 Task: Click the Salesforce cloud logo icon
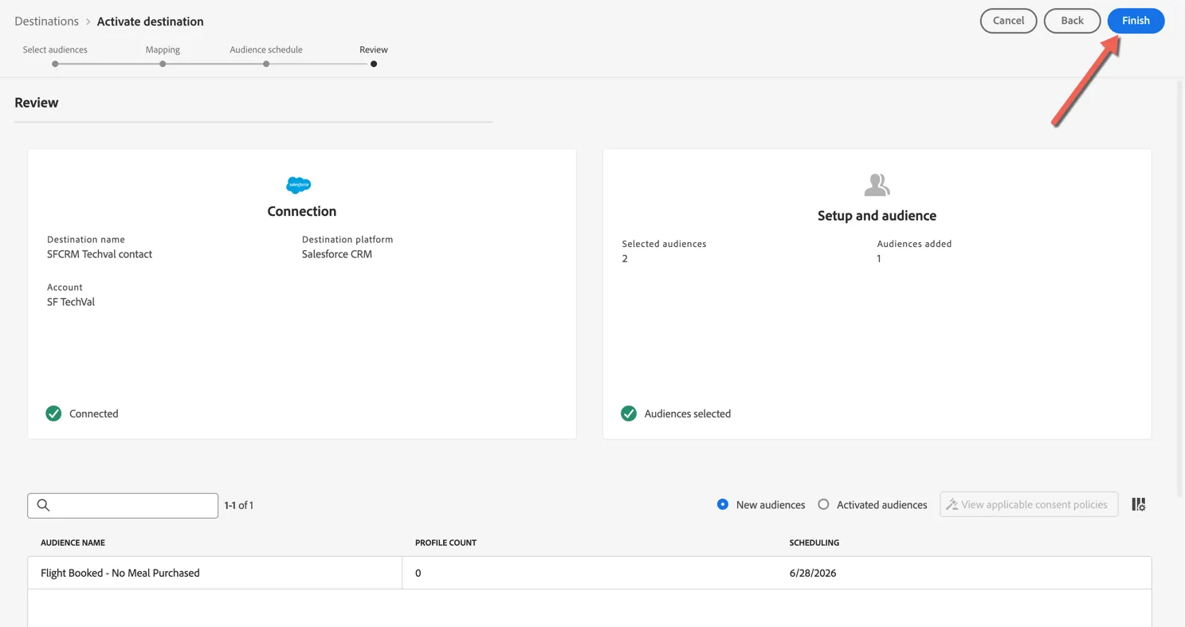tap(299, 185)
